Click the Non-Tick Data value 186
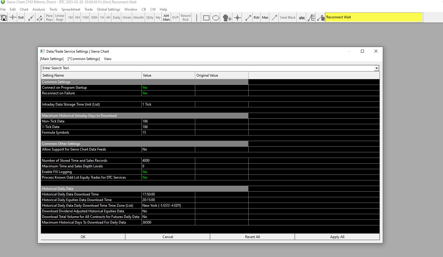Viewport: 443px width, 257px height. [x=168, y=121]
